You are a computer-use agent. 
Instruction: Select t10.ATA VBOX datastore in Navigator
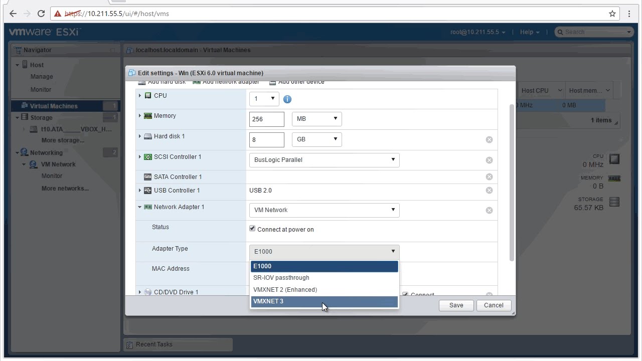[76, 129]
